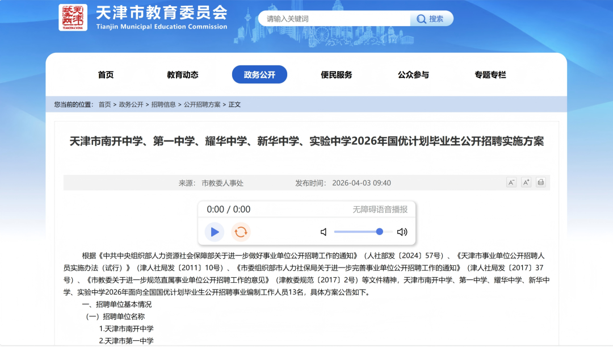Screen dimensions: 613x347
Task: Click the 政务公开 breadcrumb link
Action: coord(131,104)
